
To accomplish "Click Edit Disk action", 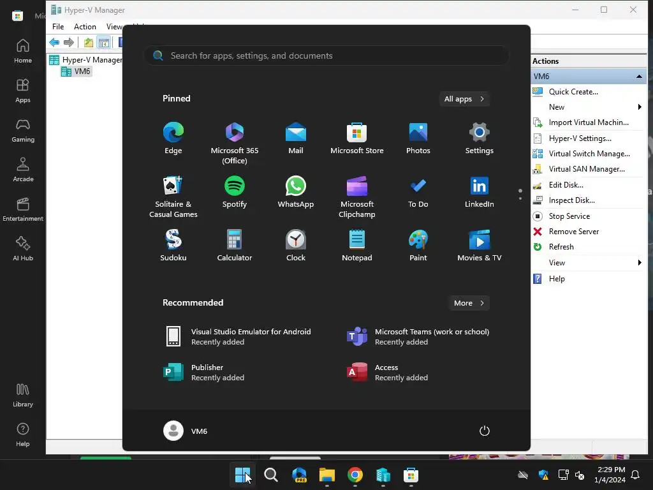I will point(566,185).
